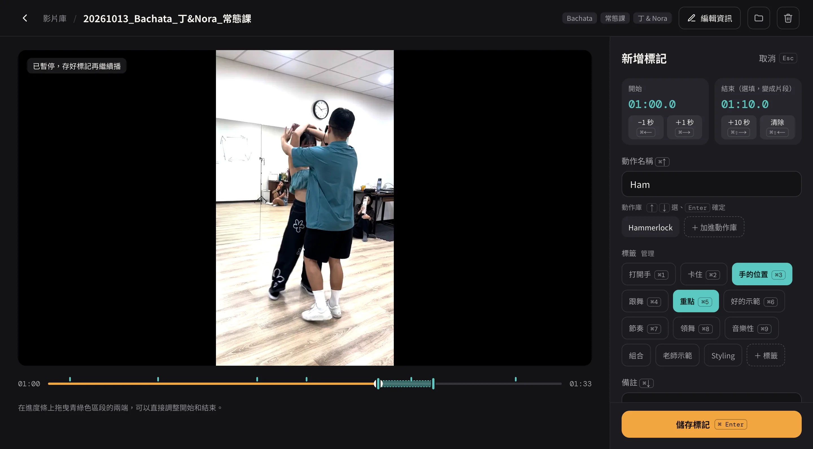Extend end time with +10 秒
The width and height of the screenshot is (813, 449).
(x=738, y=127)
